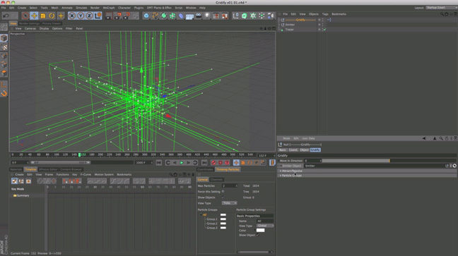
Task: Click the particle group Name field
Action: [x=265, y=221]
